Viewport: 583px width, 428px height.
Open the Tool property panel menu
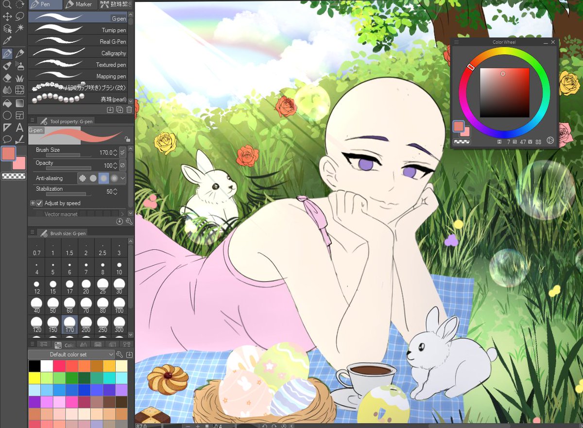33,121
